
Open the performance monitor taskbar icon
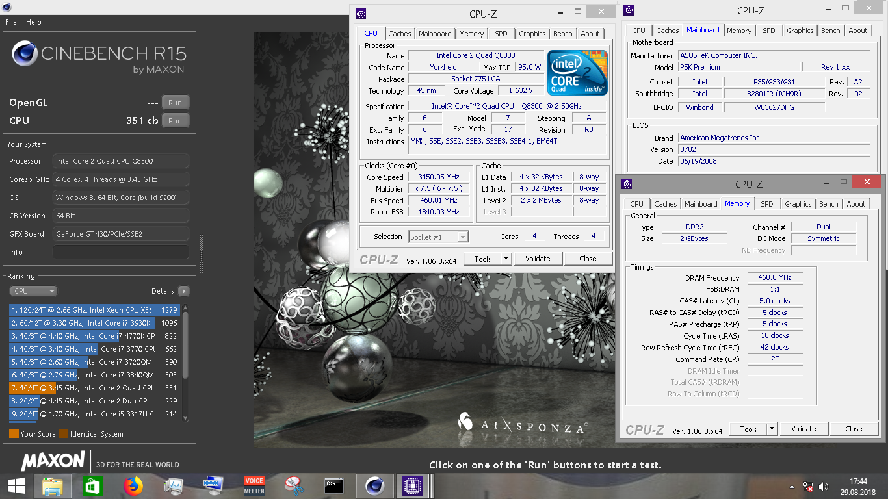pos(173,485)
